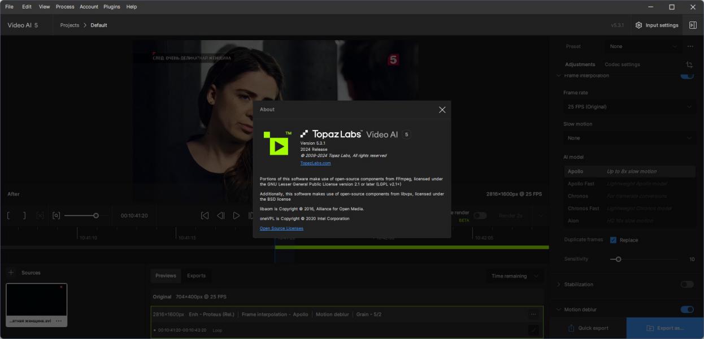Switch to the Exports tab

[x=196, y=276]
